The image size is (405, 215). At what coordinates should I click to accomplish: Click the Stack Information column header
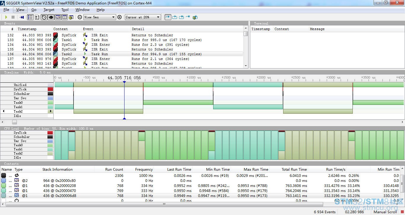click(x=68, y=170)
